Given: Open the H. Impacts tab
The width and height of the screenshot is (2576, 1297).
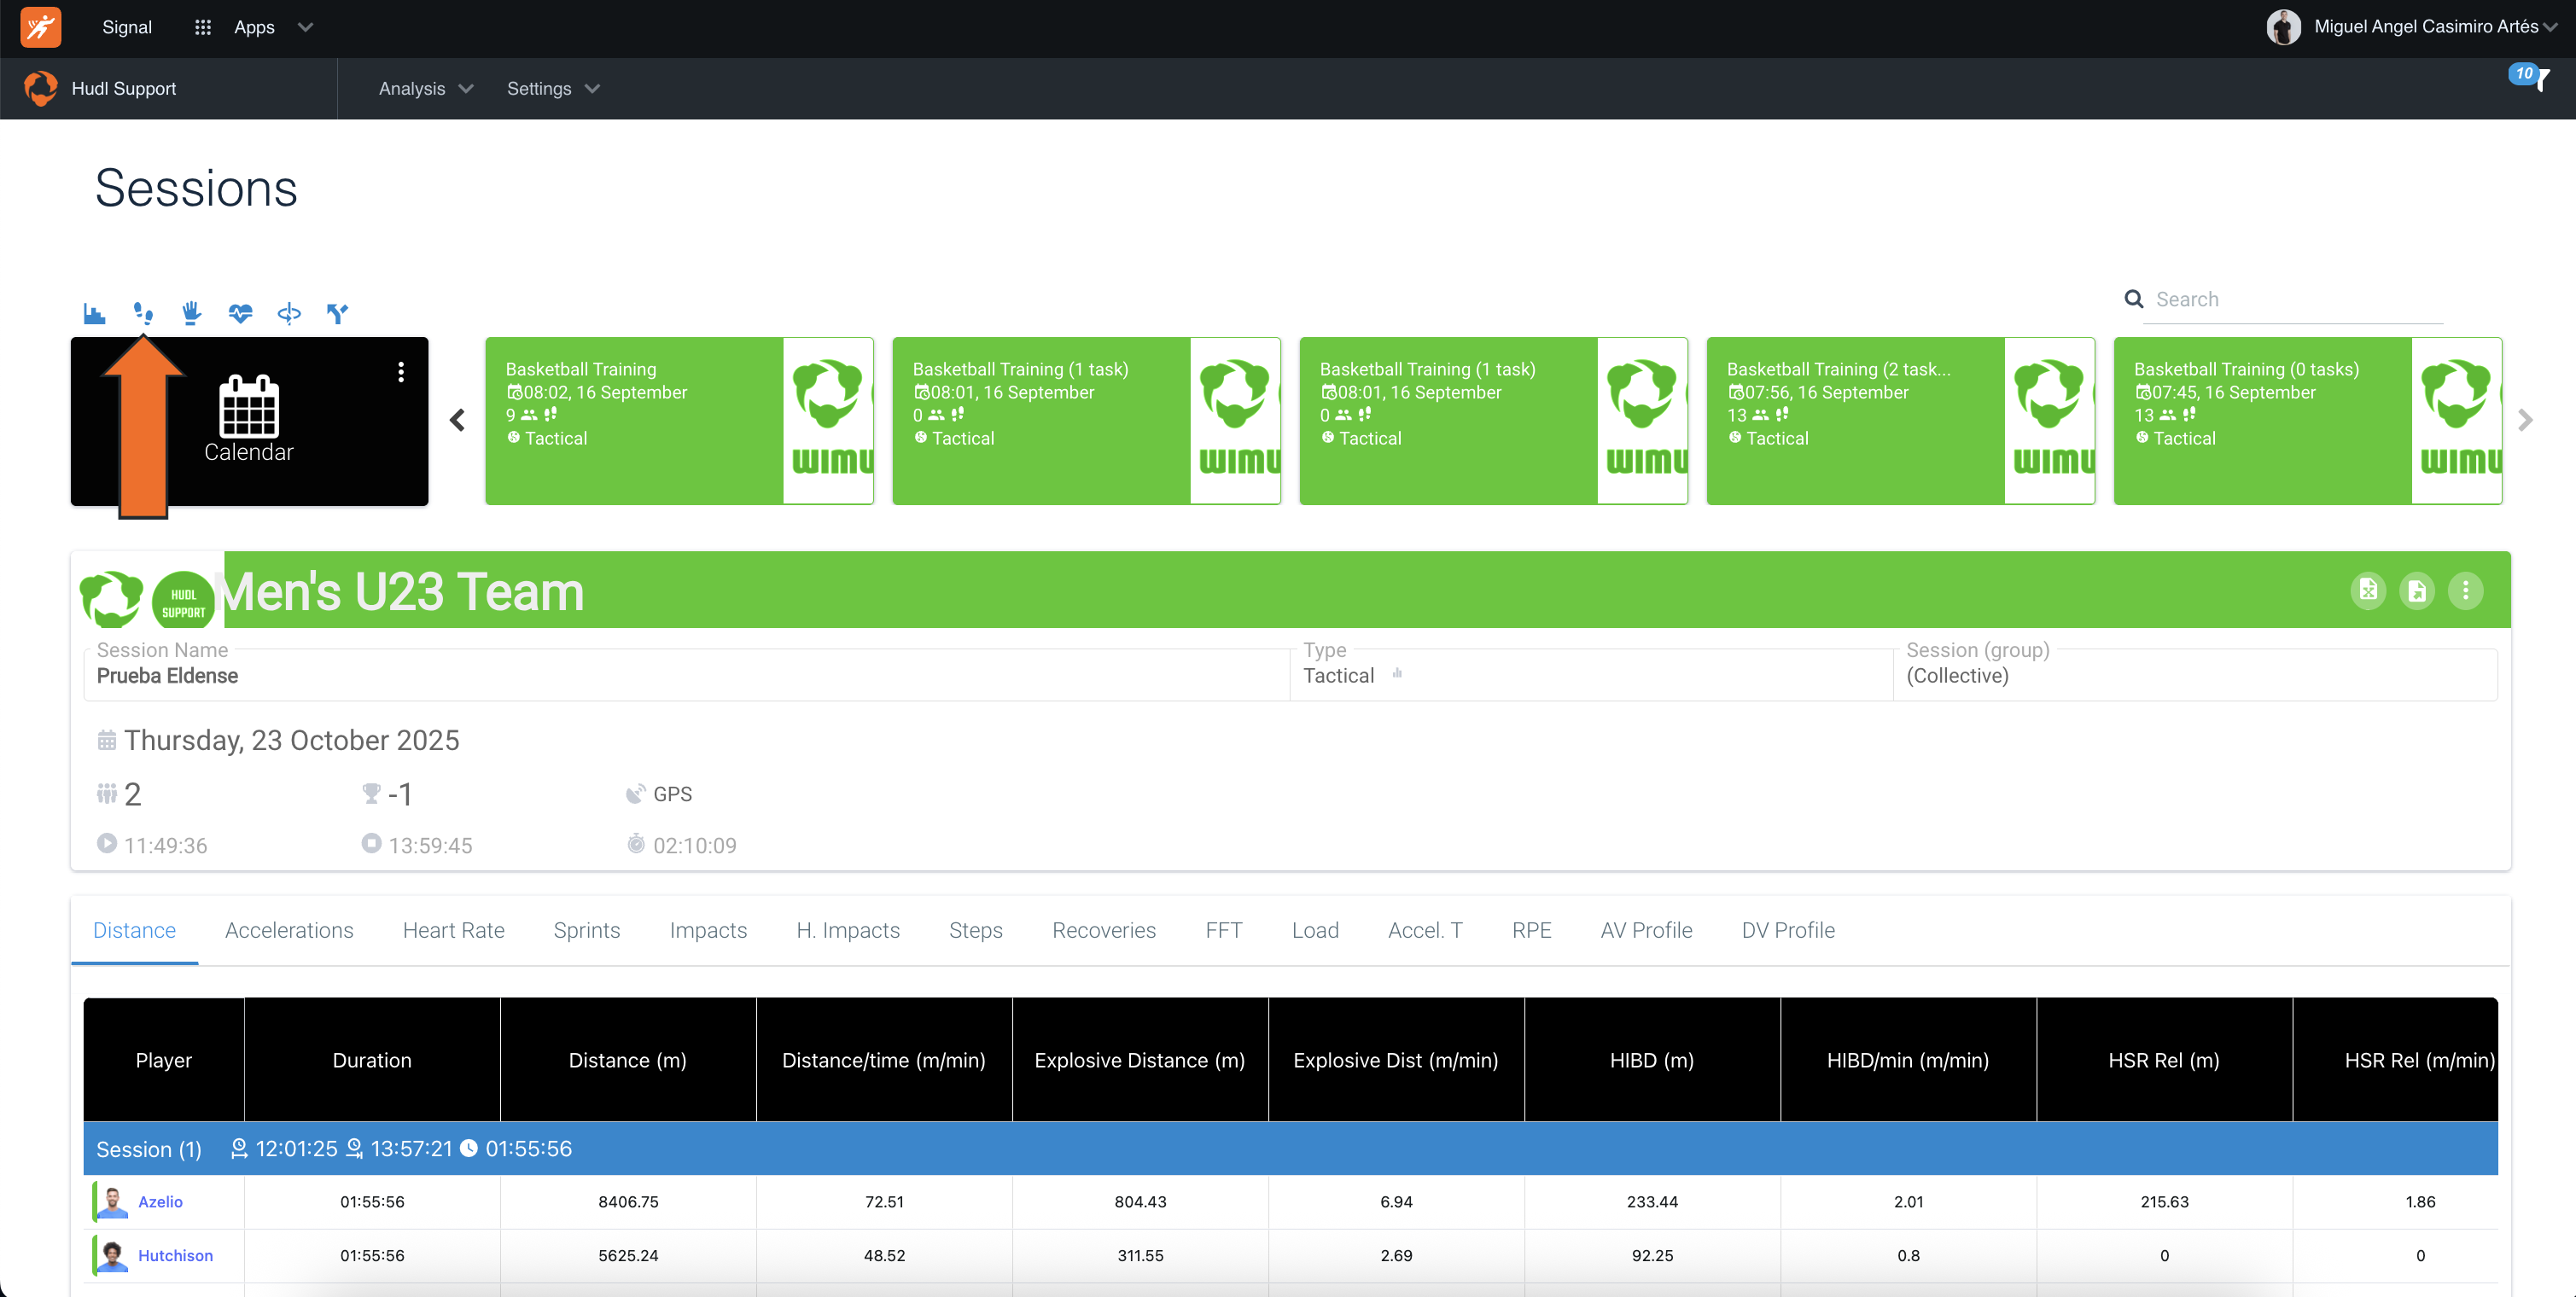Looking at the screenshot, I should pyautogui.click(x=848, y=930).
